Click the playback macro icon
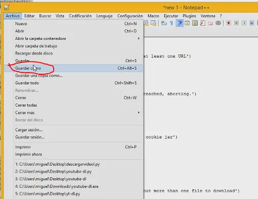This screenshot has height=199, width=258. point(244,23)
